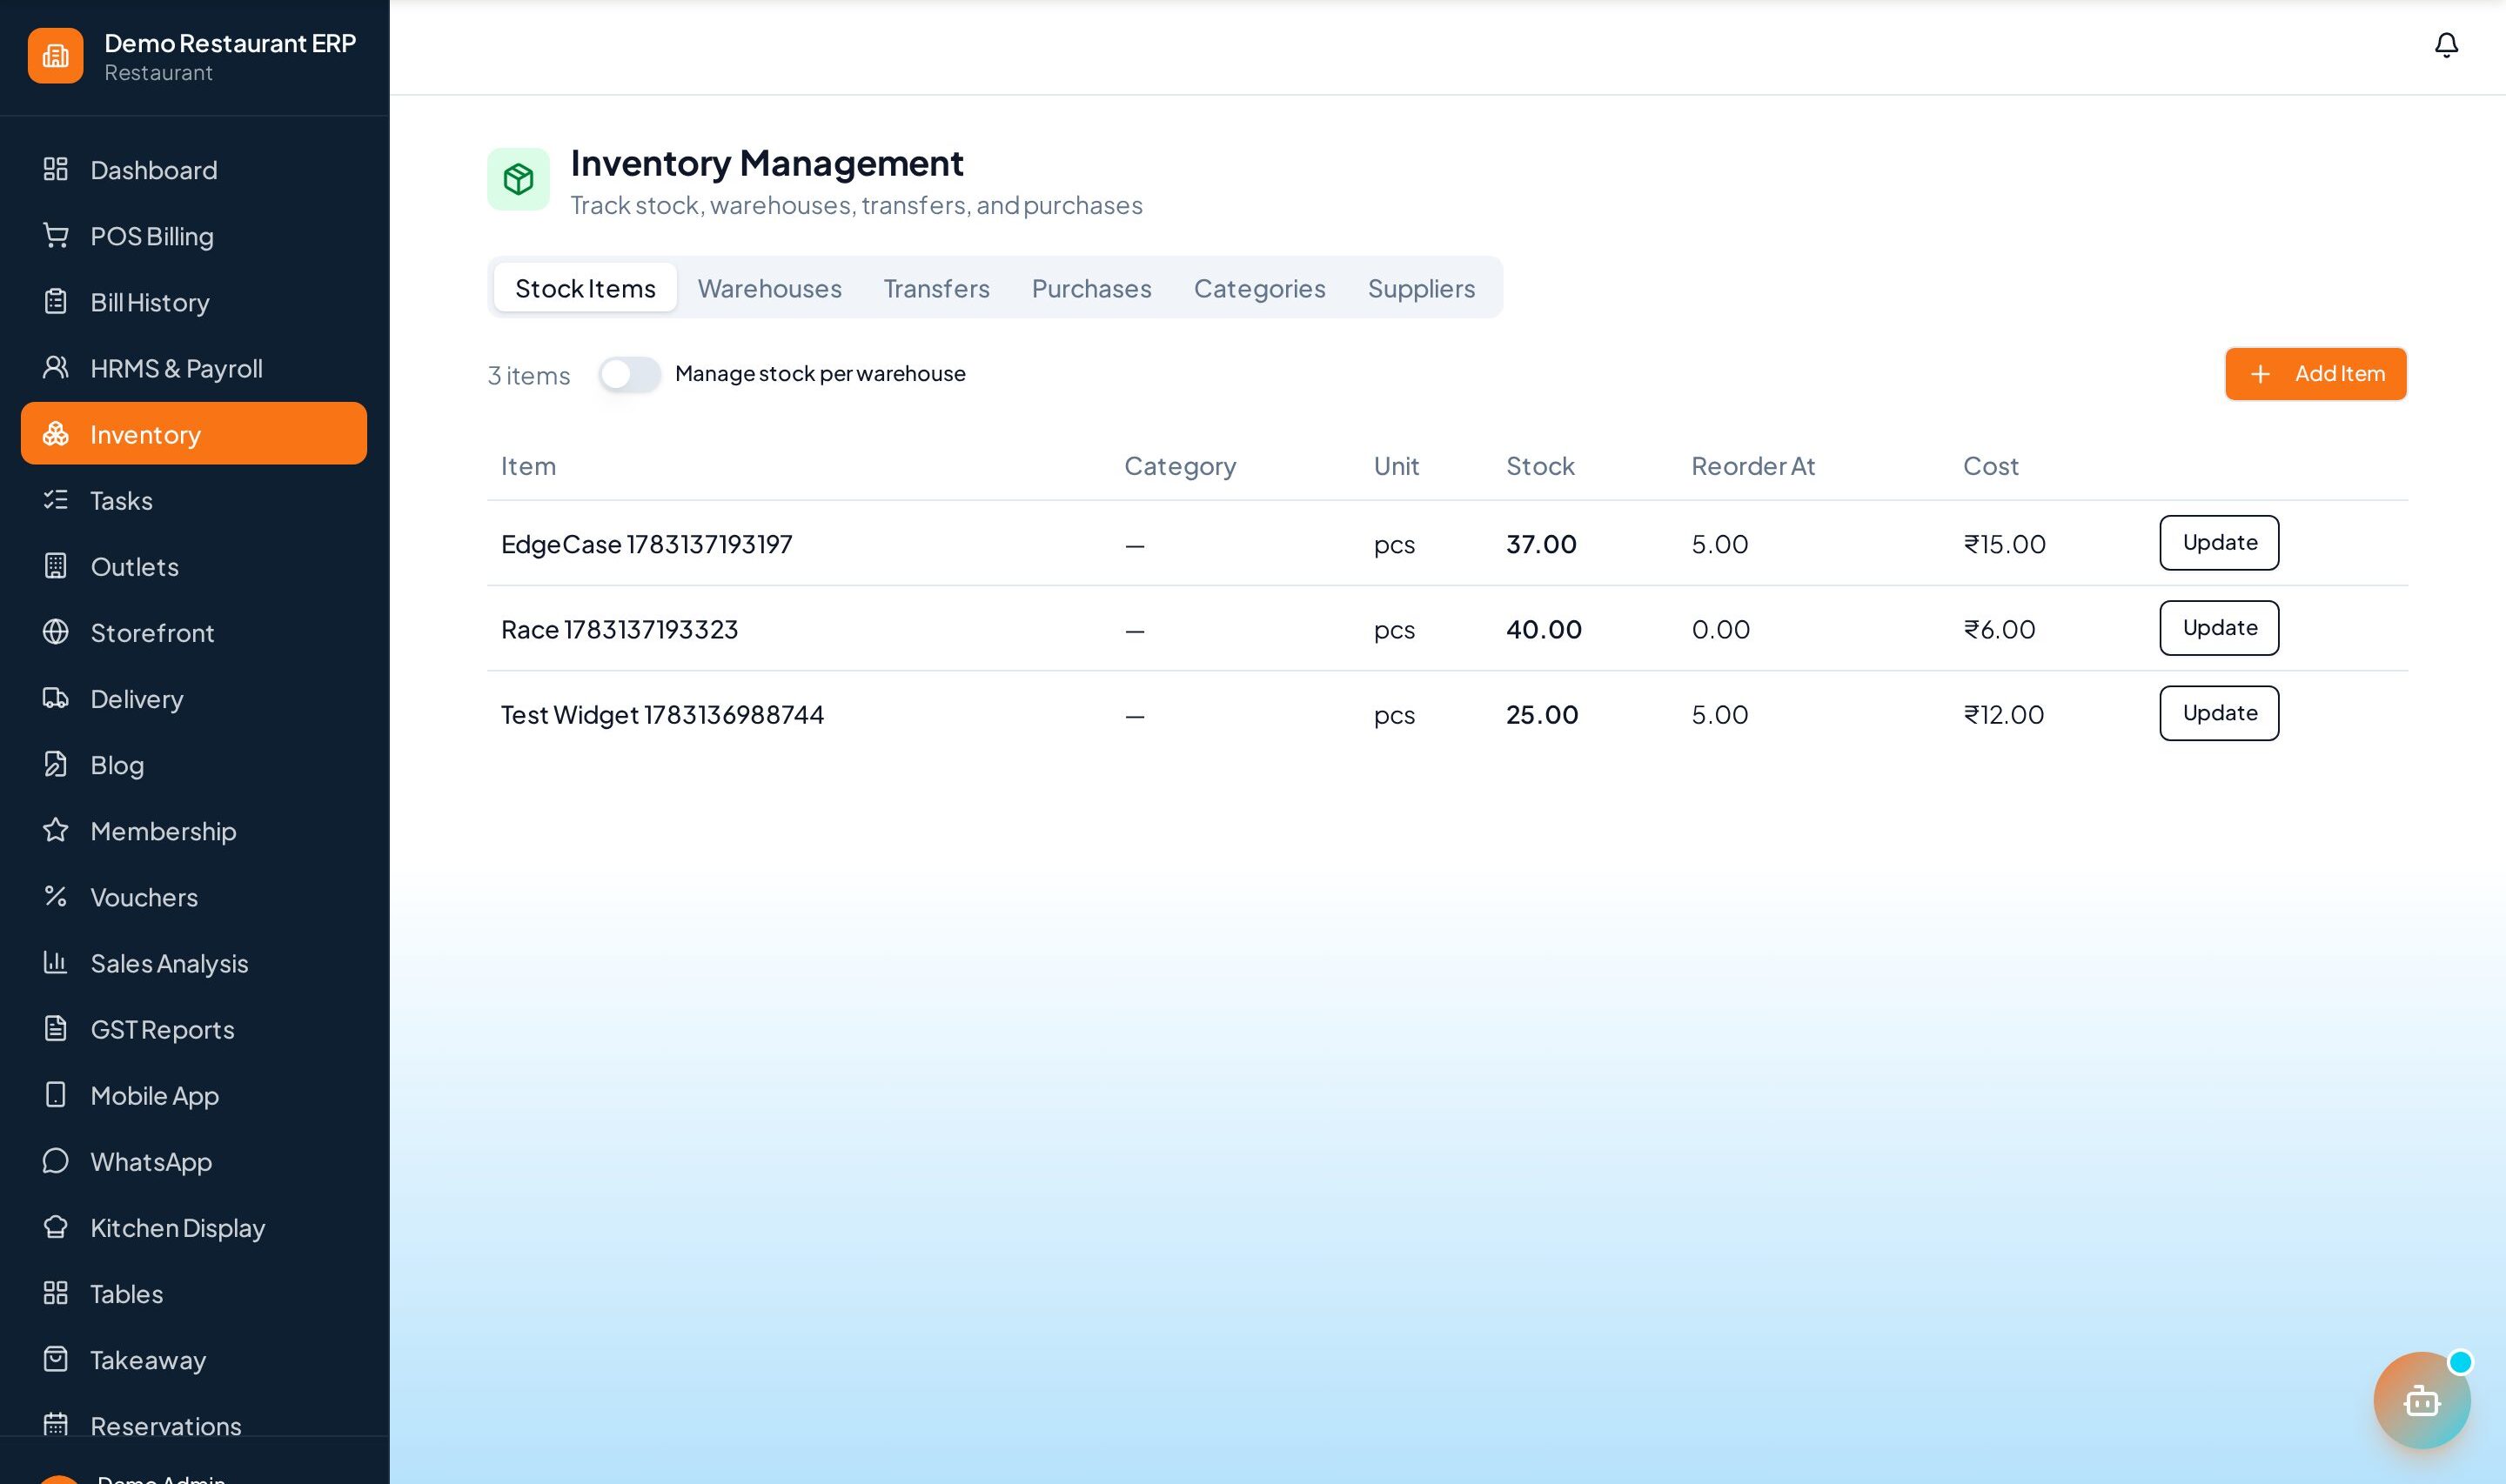This screenshot has height=1484, width=2506.
Task: Click the Dashboard grid icon
Action: tap(56, 169)
